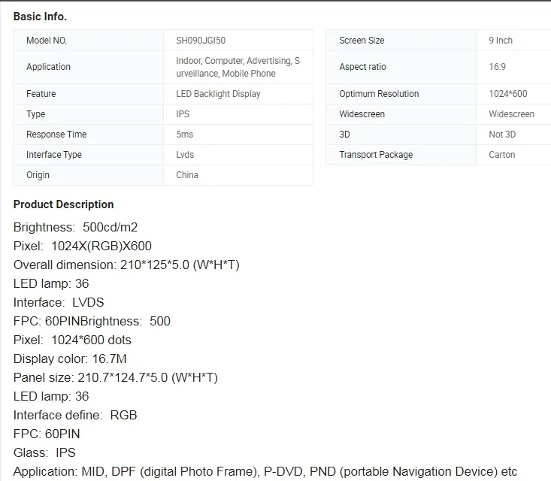Click the Application row label

pos(49,67)
